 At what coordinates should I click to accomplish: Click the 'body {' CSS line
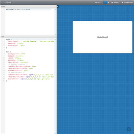pos(9,39)
